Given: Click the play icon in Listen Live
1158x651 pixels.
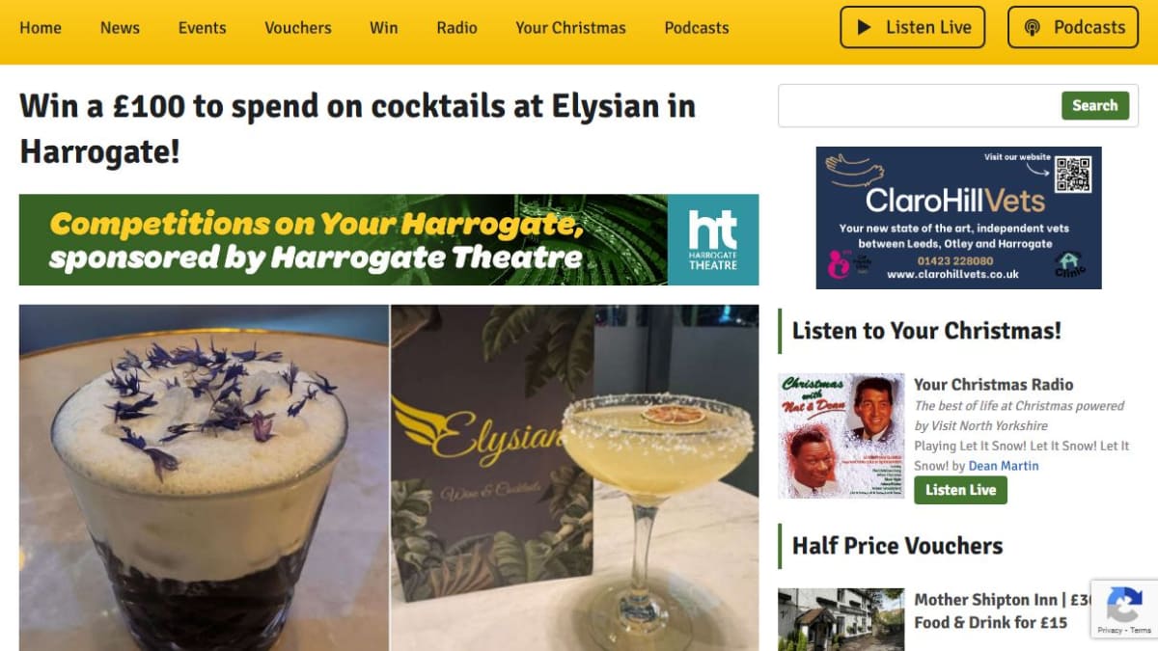Looking at the screenshot, I should [865, 27].
